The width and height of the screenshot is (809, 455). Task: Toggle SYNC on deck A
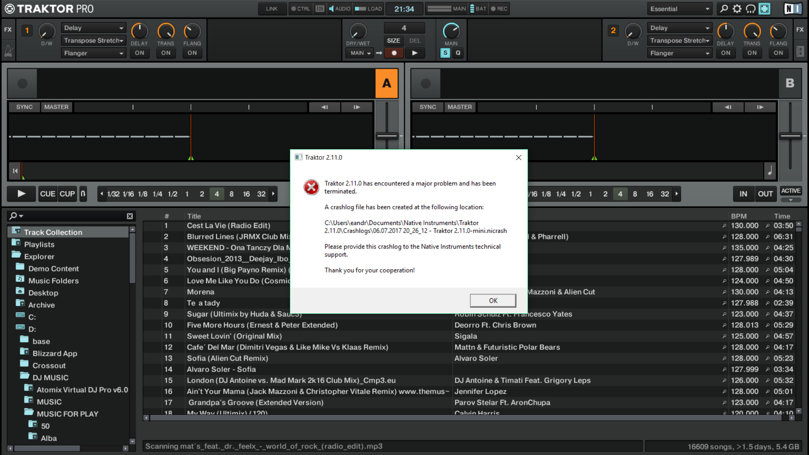click(24, 107)
